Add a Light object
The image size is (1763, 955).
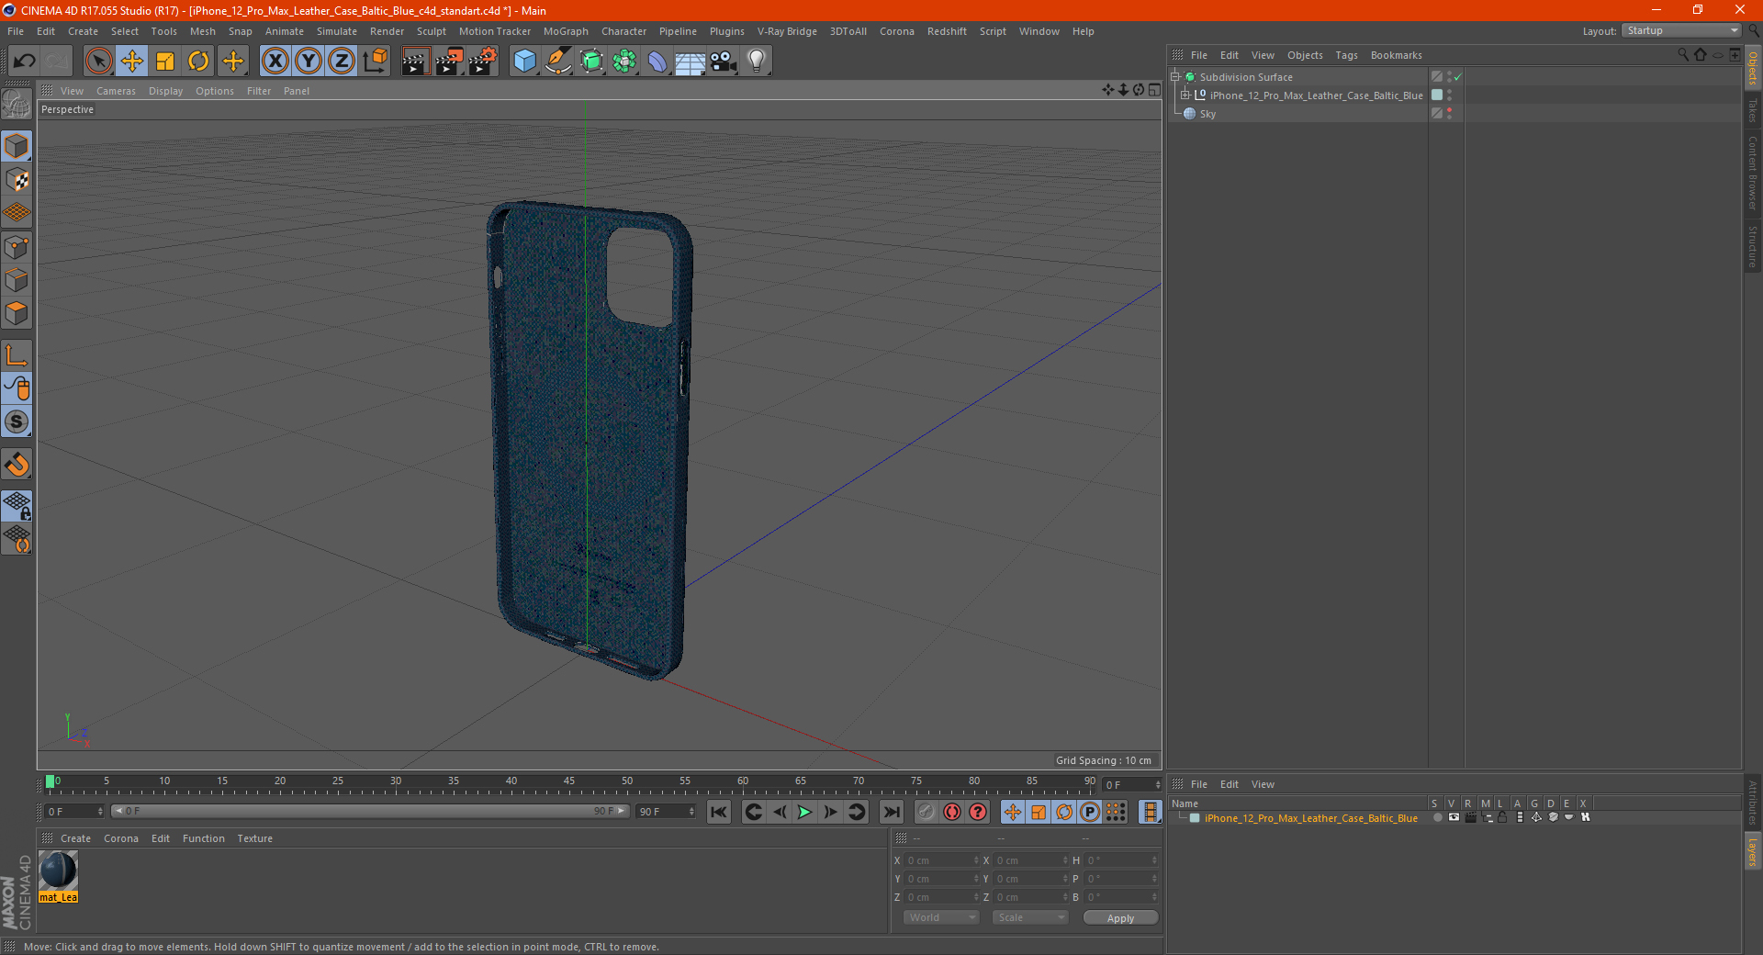[x=757, y=62]
